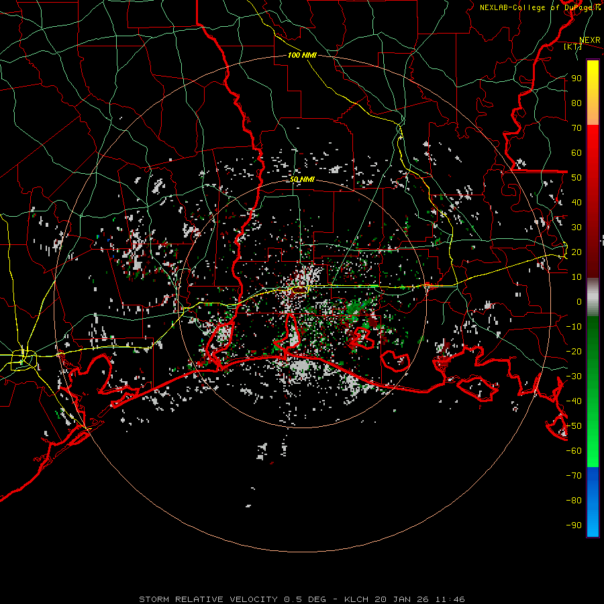The width and height of the screenshot is (604, 604).
Task: Click the positive 10 scale value
Action: (x=576, y=277)
